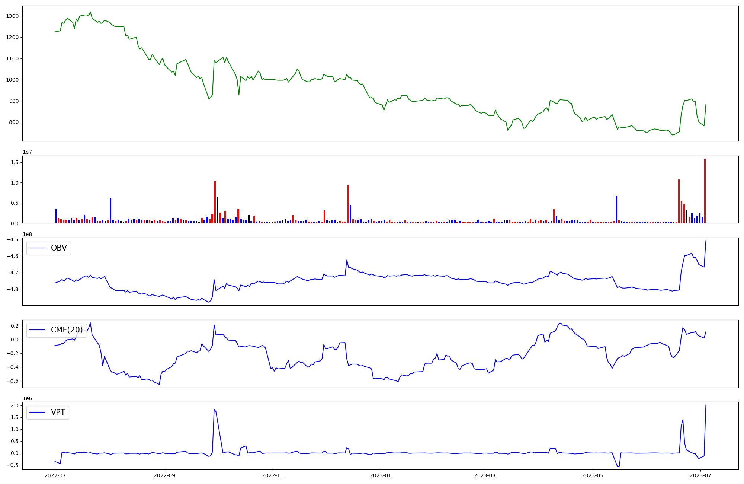Click the 800 price axis tick label
Viewport: 744px width, 484px height.
[14, 122]
